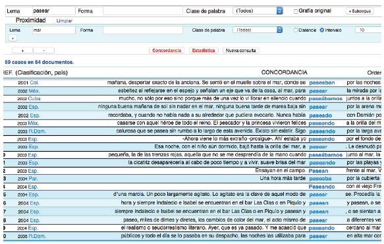Click the text 'Una hora más tarde'

283,178
